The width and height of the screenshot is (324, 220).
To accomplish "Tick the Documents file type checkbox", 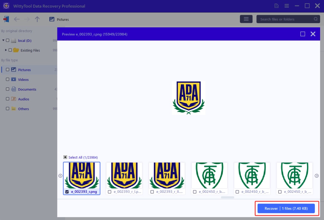I will [8, 89].
